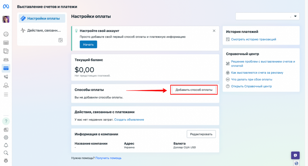Screen dimensions: 308x166
Task: Open the all tools hamburger menu
Action: [x=6, y=95]
